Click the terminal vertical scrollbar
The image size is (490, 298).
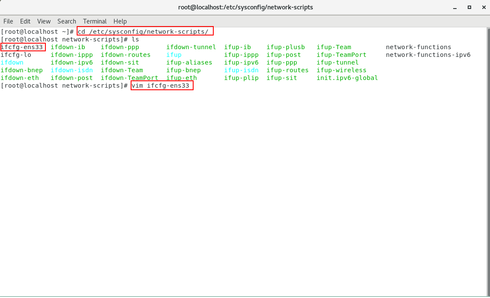(x=488, y=161)
